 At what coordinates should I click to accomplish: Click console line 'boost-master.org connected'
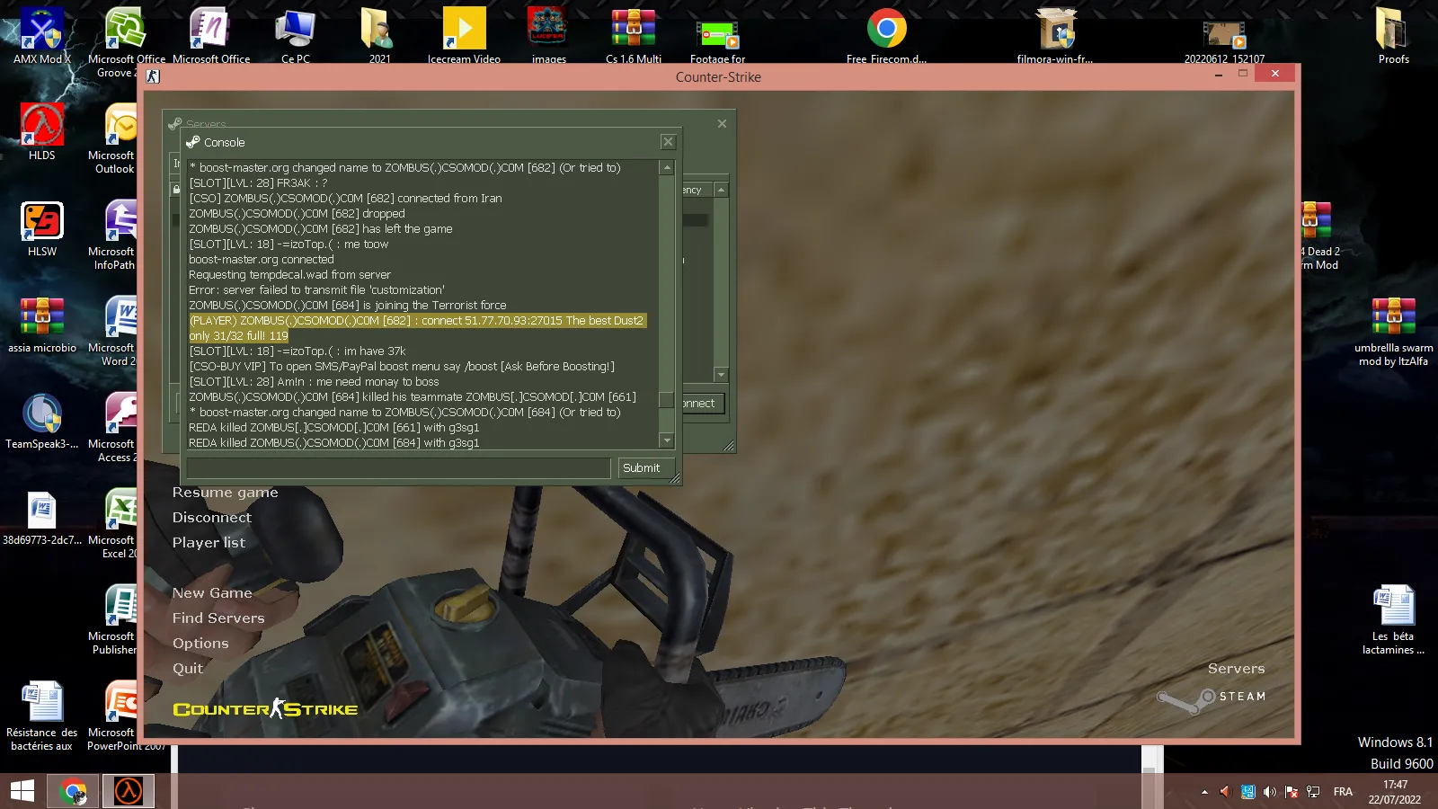pos(262,260)
